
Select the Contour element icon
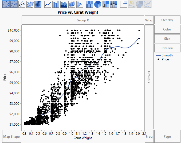[38, 4]
